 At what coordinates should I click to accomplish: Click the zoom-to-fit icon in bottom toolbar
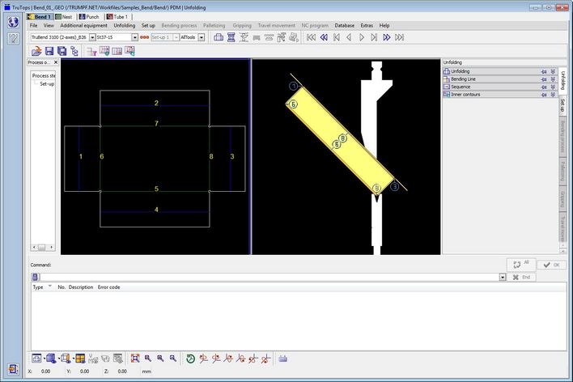pyautogui.click(x=135, y=358)
